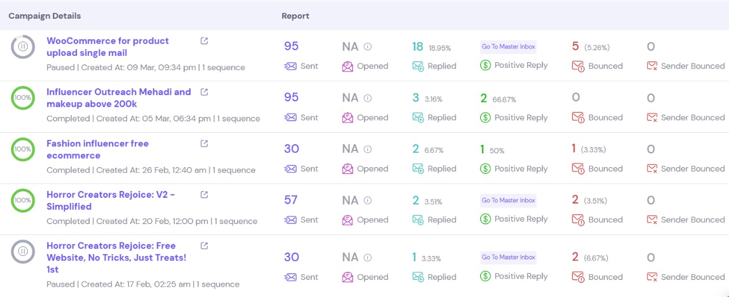Click Positive Reply dollar icon, Influencer Outreach row
Image resolution: width=729 pixels, height=297 pixels.
(485, 117)
